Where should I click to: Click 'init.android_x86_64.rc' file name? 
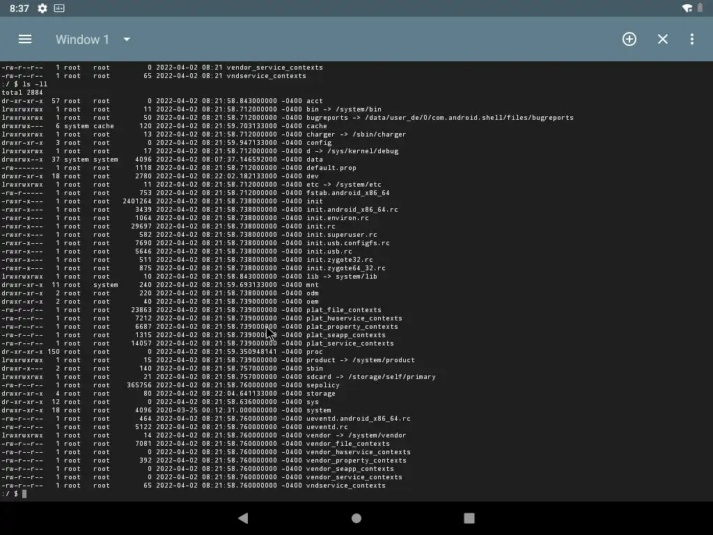(352, 210)
